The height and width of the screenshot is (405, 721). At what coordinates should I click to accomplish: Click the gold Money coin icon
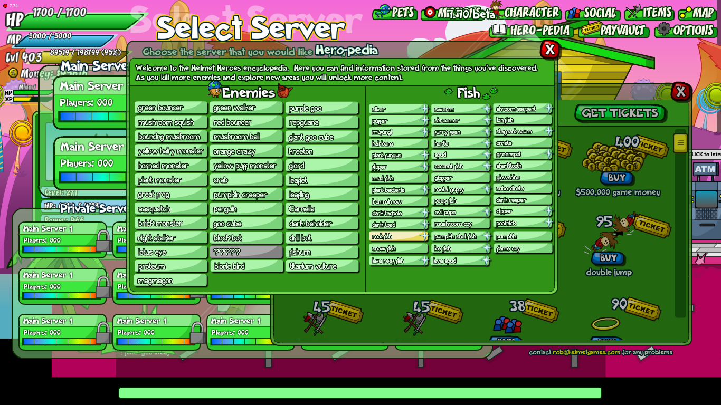point(13,73)
